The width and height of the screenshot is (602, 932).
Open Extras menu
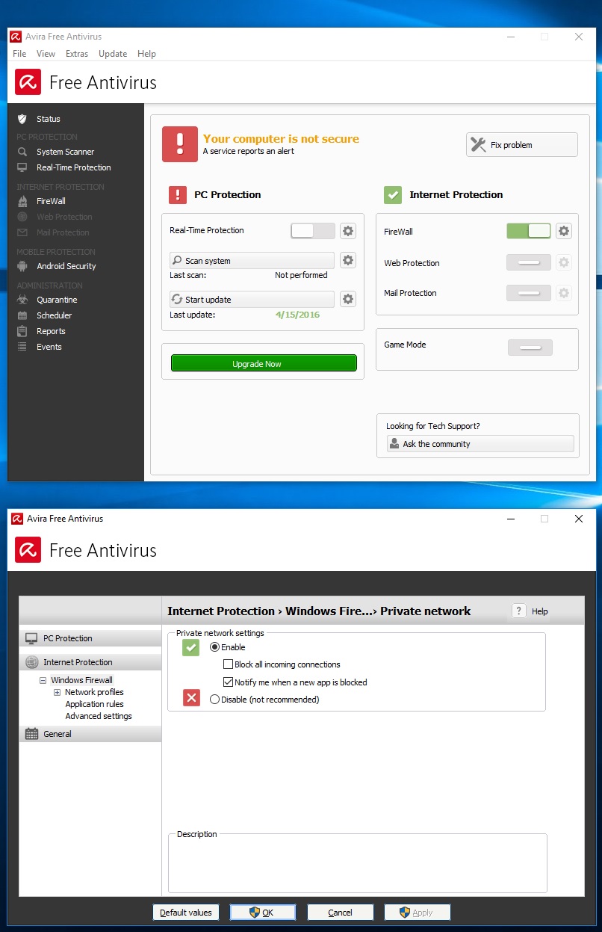tap(77, 54)
